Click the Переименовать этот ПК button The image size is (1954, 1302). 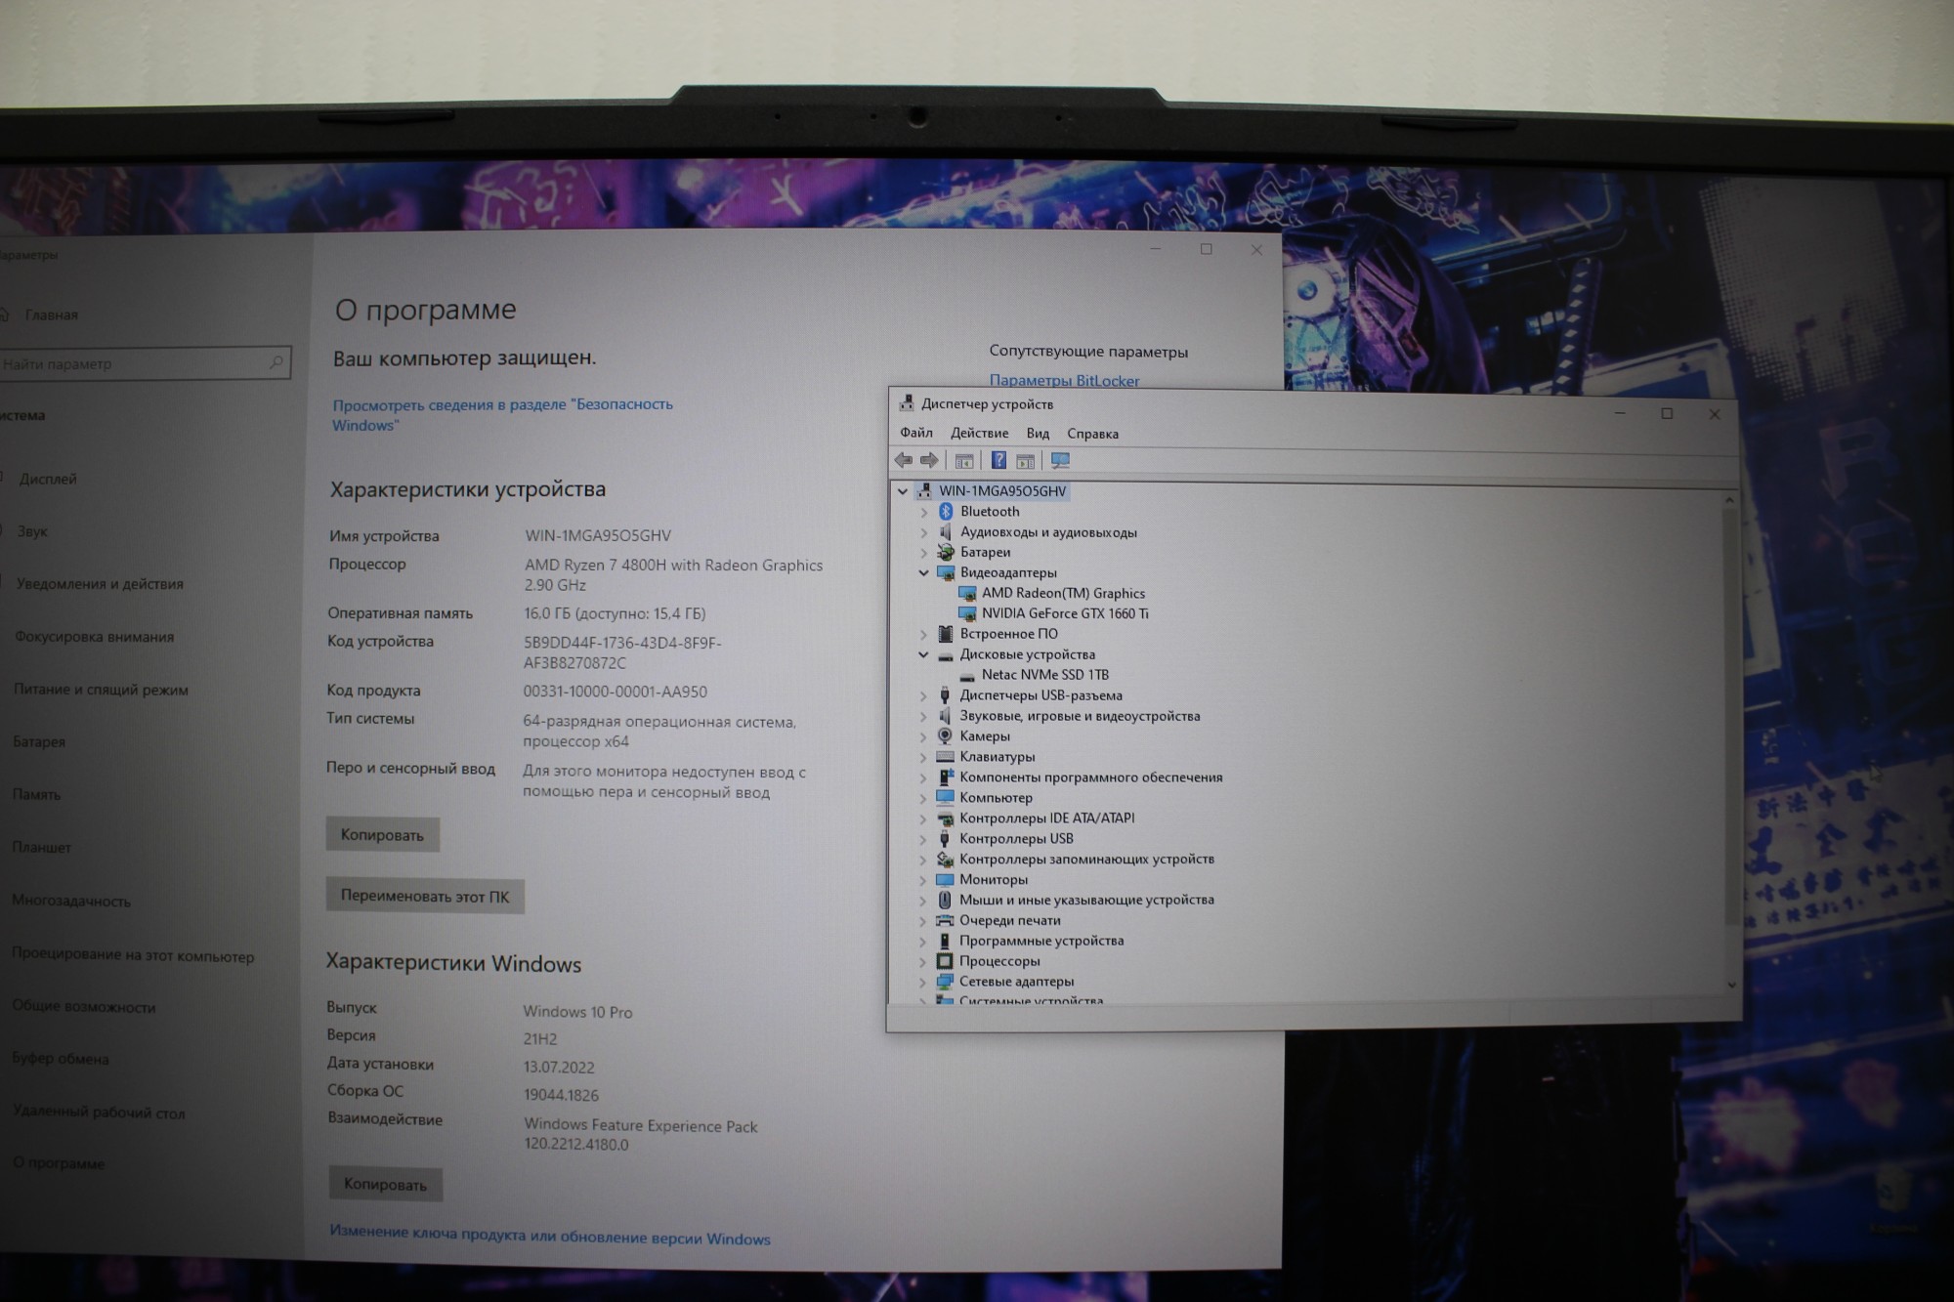(425, 896)
